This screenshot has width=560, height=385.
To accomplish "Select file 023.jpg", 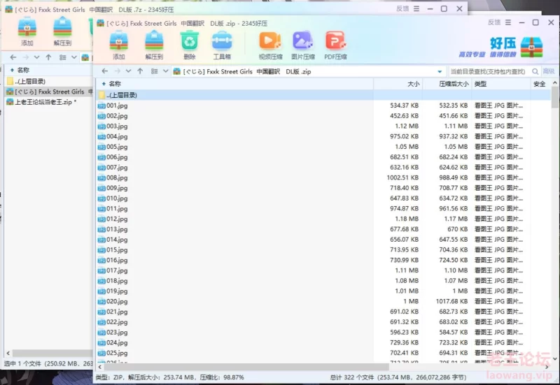I will click(x=117, y=332).
